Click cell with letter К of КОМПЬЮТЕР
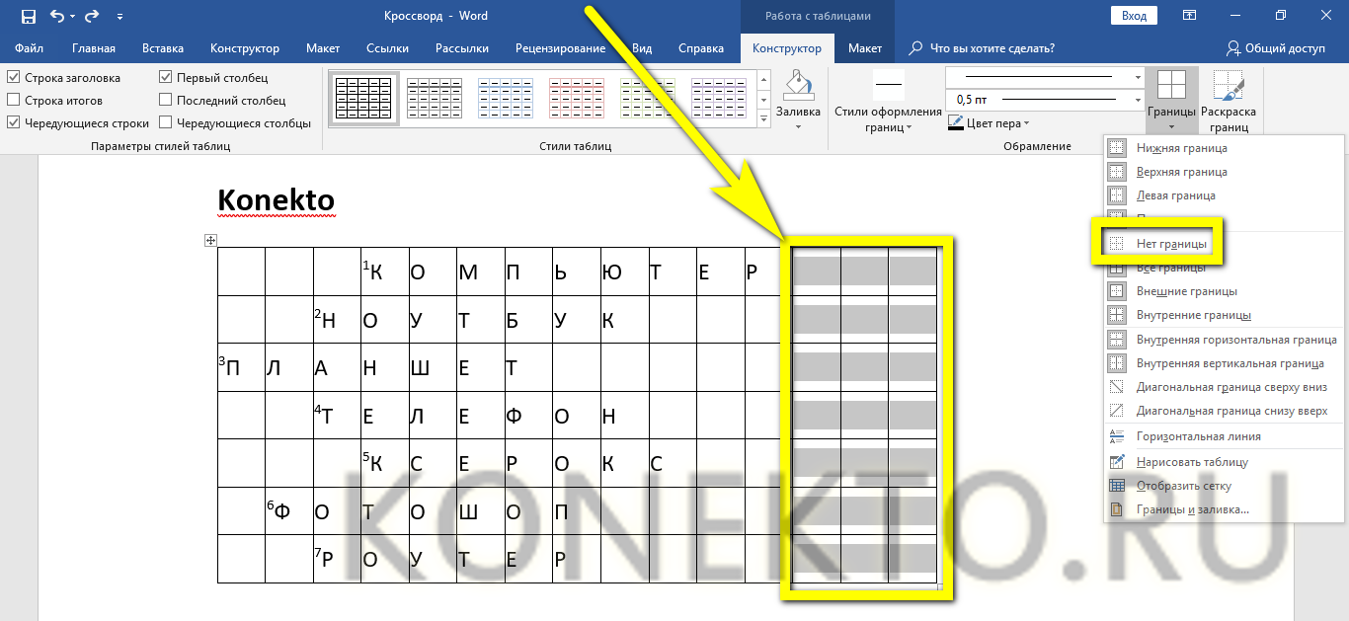 385,272
